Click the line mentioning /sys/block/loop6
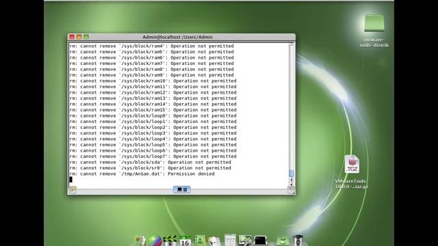 (153, 150)
